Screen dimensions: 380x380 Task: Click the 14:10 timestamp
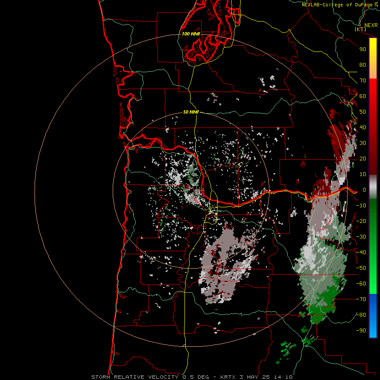(283, 377)
